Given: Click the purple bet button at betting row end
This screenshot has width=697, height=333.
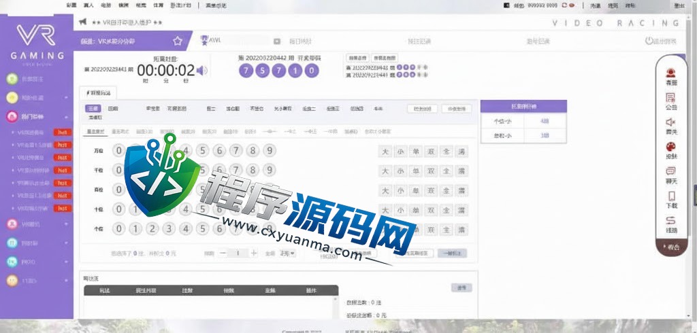Looking at the screenshot, I should tap(452, 253).
